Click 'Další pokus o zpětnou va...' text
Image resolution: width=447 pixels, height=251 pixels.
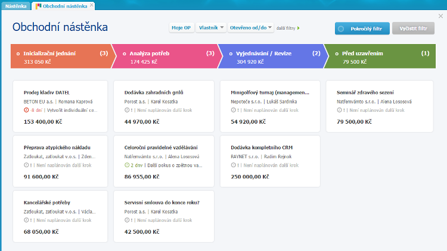(x=175, y=165)
